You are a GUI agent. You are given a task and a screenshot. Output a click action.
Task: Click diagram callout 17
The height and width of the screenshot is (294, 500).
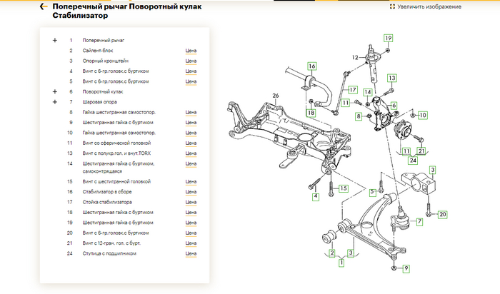(x=352, y=90)
